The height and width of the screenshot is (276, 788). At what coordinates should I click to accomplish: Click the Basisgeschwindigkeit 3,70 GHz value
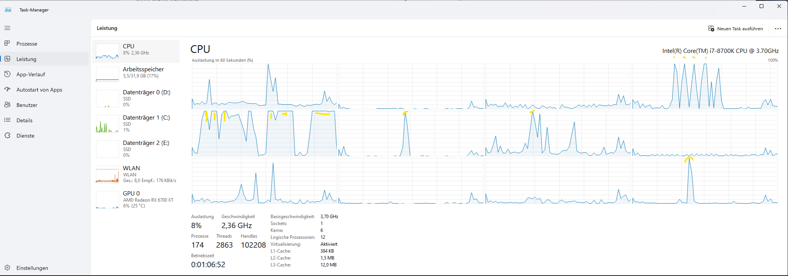point(329,217)
